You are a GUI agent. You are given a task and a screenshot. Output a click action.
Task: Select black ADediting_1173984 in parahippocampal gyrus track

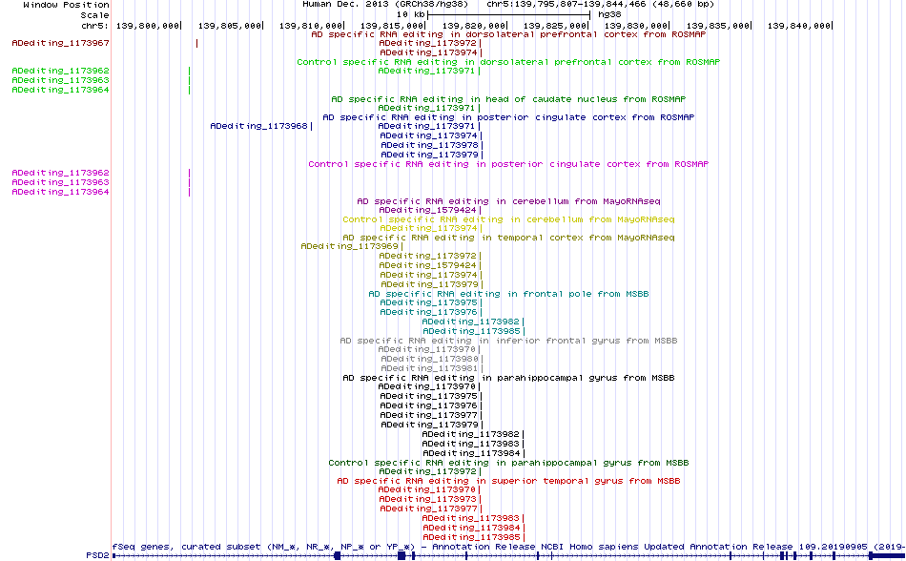(471, 453)
